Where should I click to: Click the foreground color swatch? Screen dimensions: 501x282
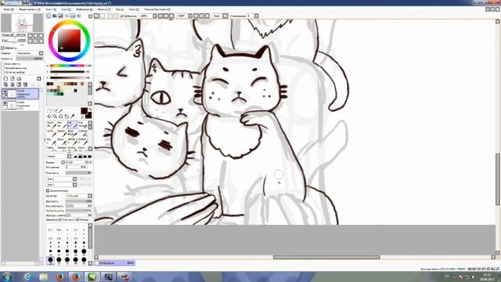pyautogui.click(x=84, y=111)
